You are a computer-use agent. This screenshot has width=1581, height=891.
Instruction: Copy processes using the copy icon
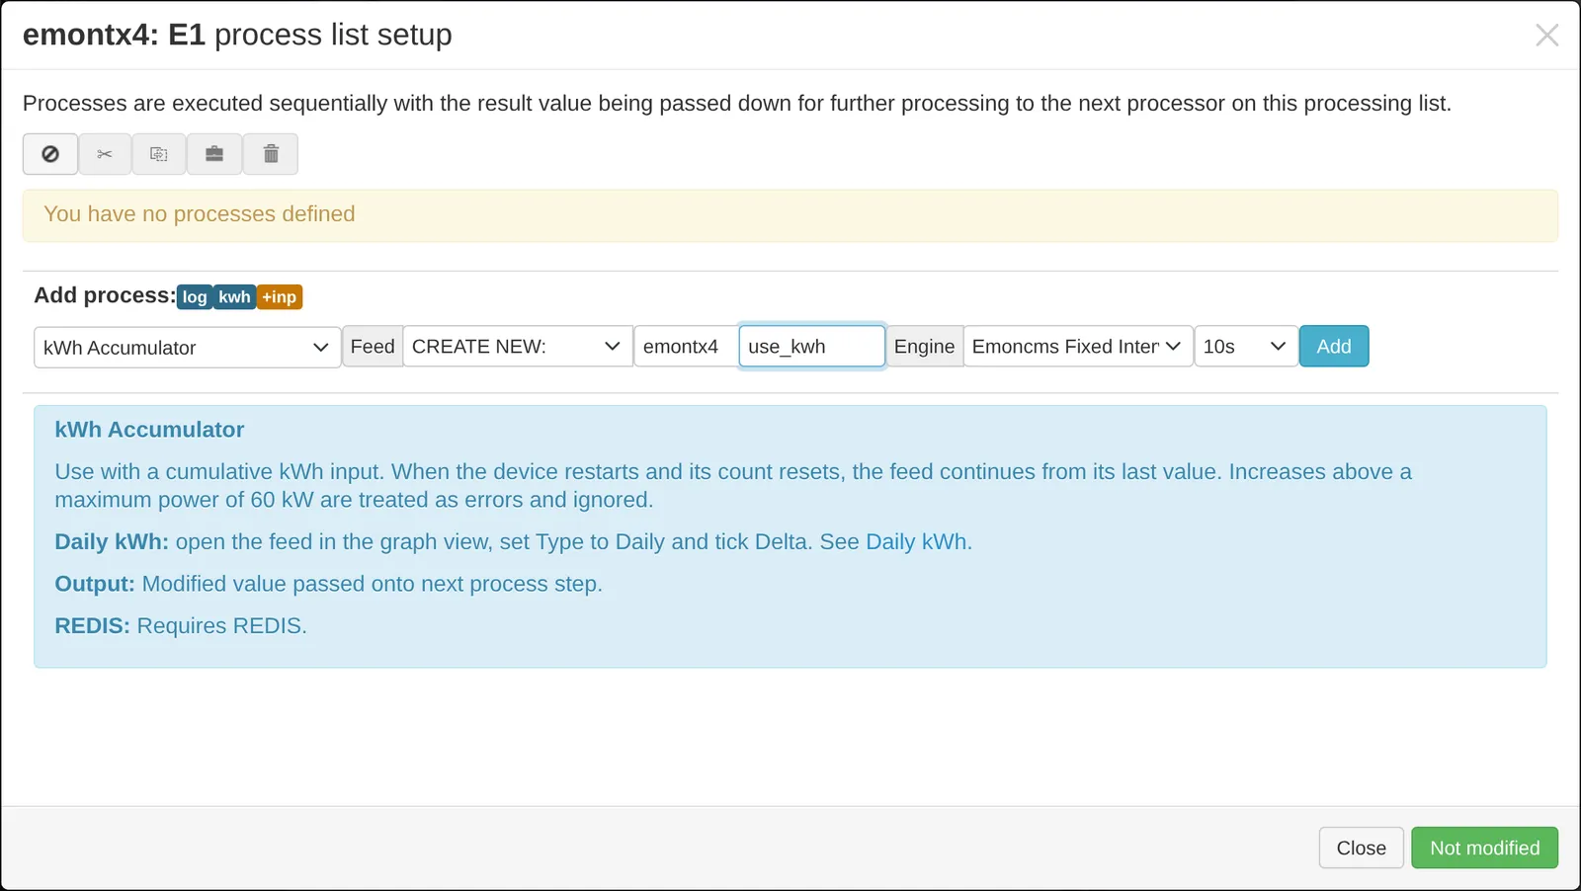(x=159, y=154)
